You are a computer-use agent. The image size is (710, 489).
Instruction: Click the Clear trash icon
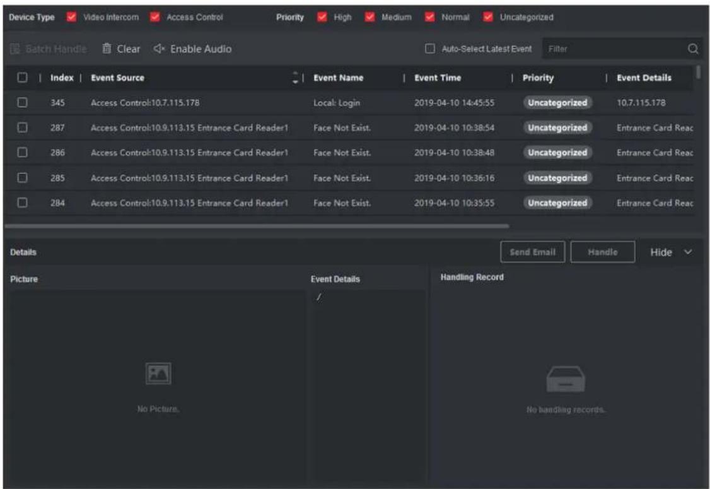tap(107, 49)
